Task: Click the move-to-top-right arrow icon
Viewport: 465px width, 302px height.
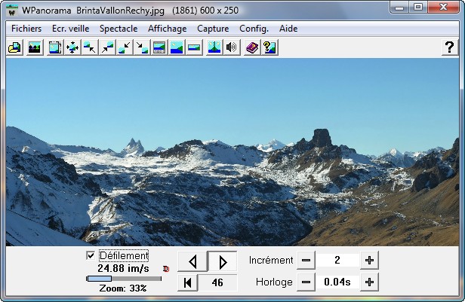Action: [107, 47]
